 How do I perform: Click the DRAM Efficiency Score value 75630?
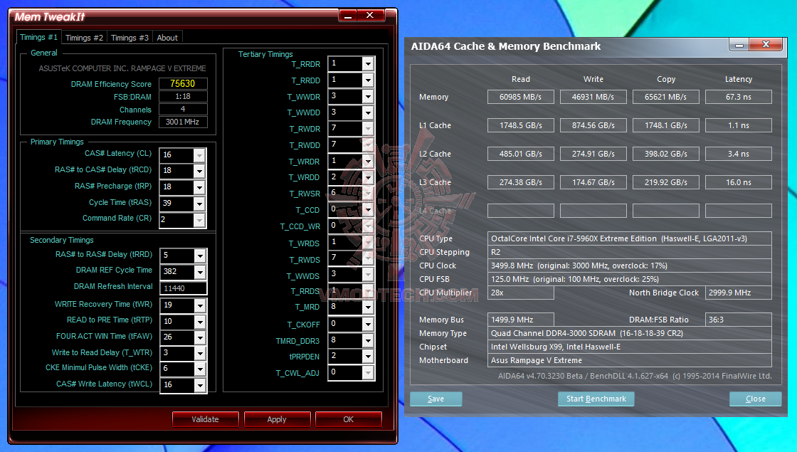click(183, 83)
